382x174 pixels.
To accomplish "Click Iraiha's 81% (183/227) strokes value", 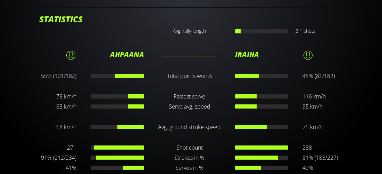I will click(x=320, y=158).
